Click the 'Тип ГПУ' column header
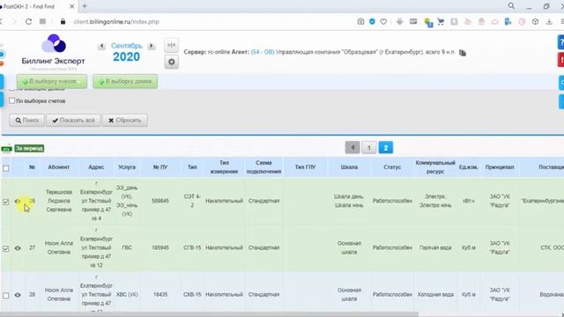This screenshot has width=564, height=317. (305, 167)
